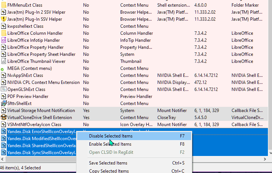Click the Thumbnail type cell
The height and width of the screenshot is (173, 272).
131,61
